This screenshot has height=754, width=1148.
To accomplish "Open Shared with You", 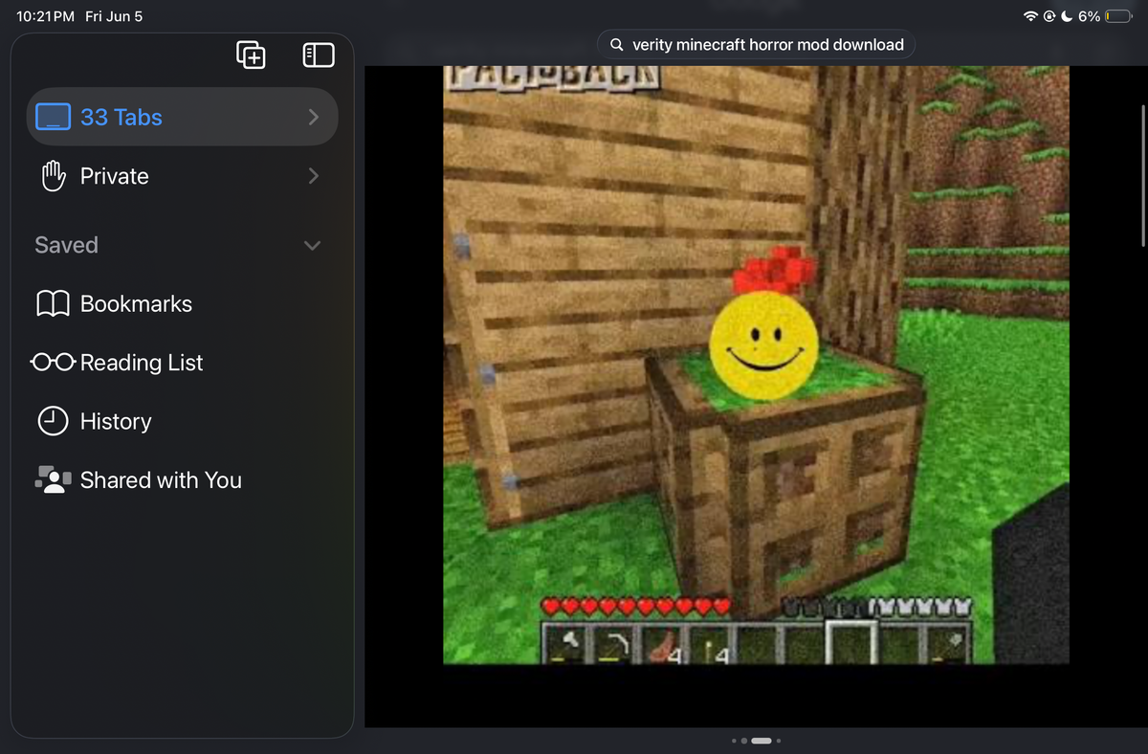I will 182,480.
